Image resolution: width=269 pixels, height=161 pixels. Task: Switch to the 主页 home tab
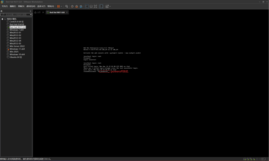tap(39, 12)
